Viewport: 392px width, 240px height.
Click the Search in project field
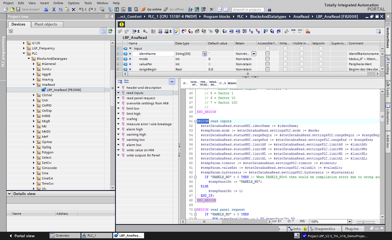[x=248, y=9]
